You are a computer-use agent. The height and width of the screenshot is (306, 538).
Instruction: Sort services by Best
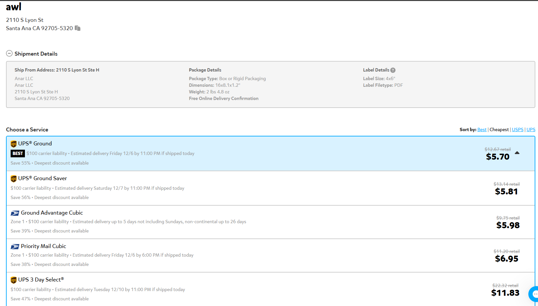coord(482,129)
